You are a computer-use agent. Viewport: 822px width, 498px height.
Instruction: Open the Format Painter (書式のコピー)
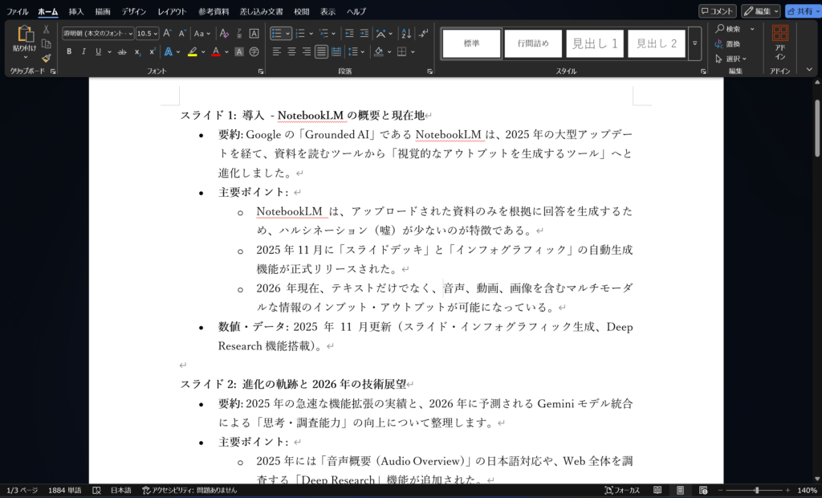point(47,58)
